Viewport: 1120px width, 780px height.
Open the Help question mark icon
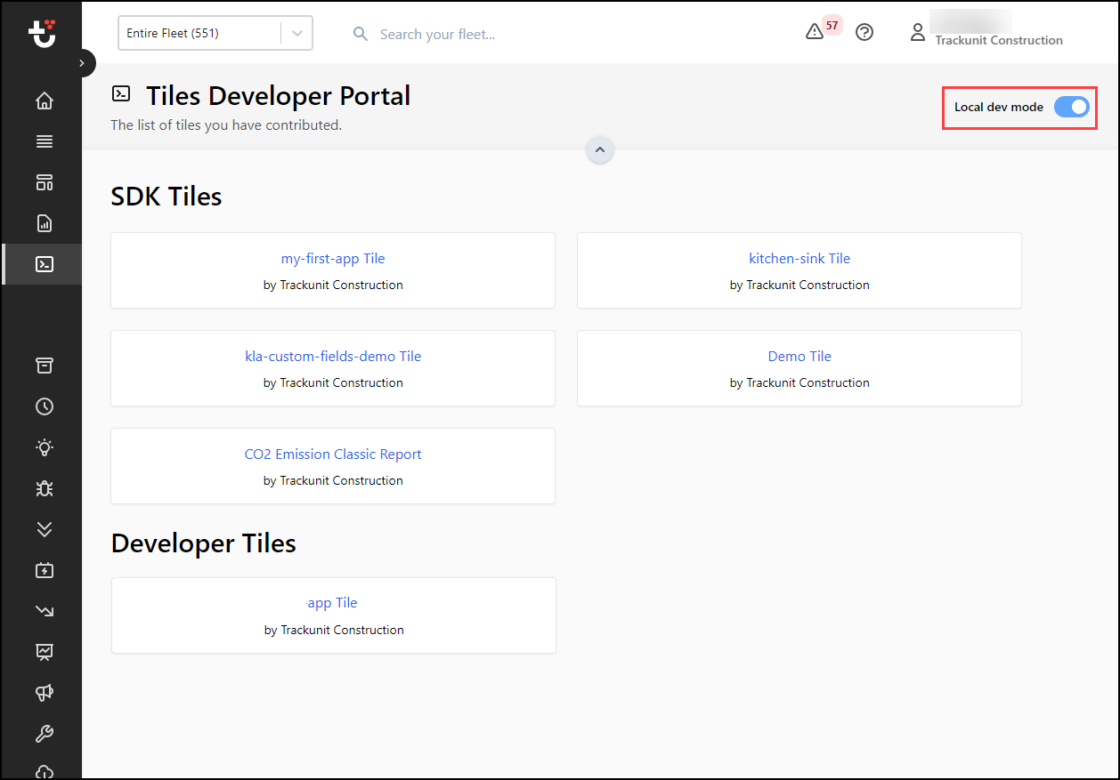click(x=864, y=32)
